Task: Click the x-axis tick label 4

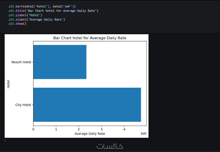Action: (124, 129)
